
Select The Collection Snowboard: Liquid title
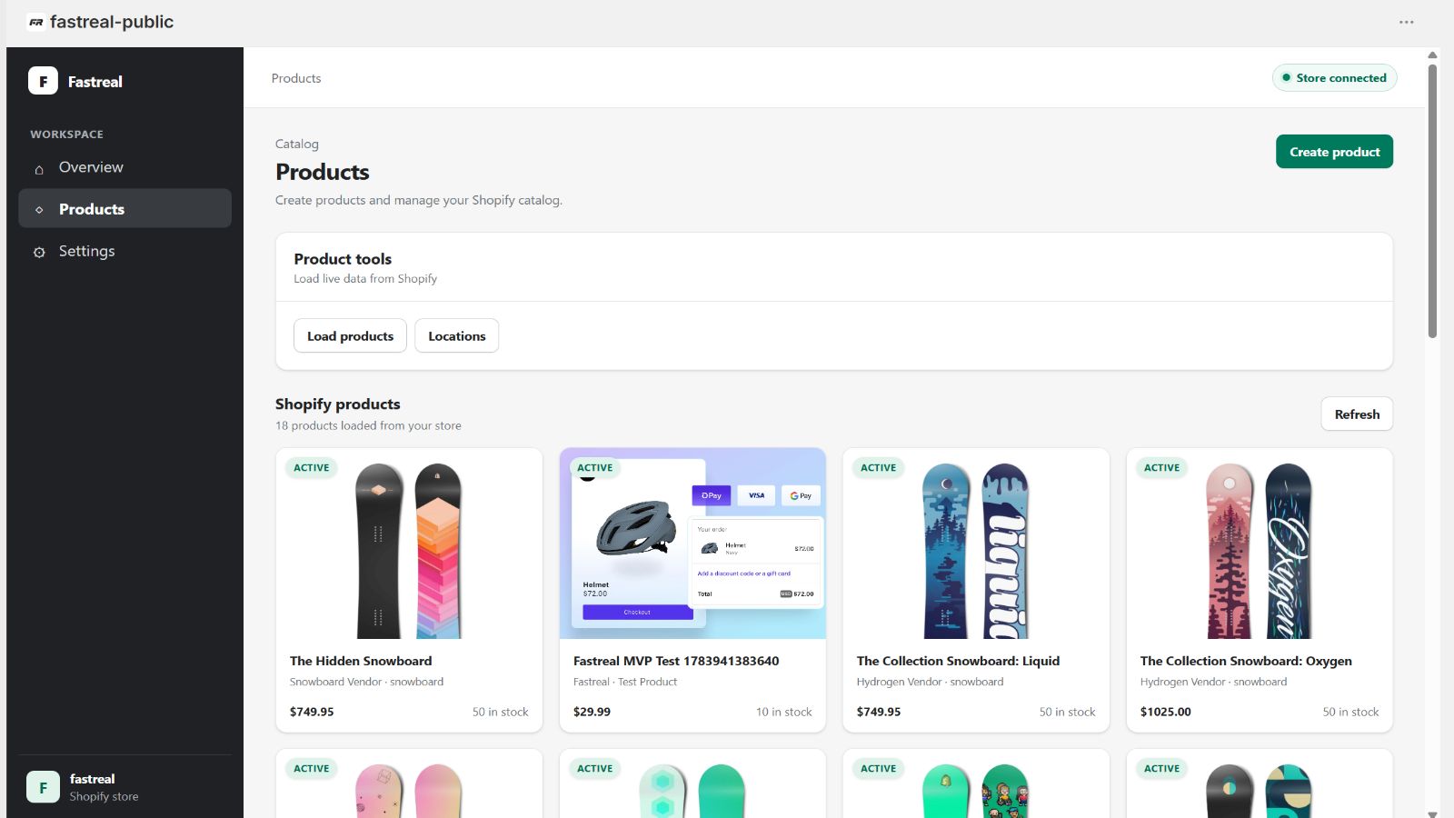pos(958,661)
